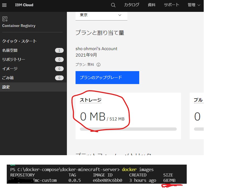
Task: Click image ID e6be089c6bb0 in terminal
Action: tap(107, 180)
